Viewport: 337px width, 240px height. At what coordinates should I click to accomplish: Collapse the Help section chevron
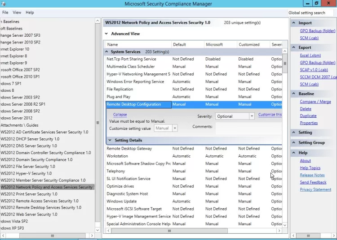tap(293, 153)
